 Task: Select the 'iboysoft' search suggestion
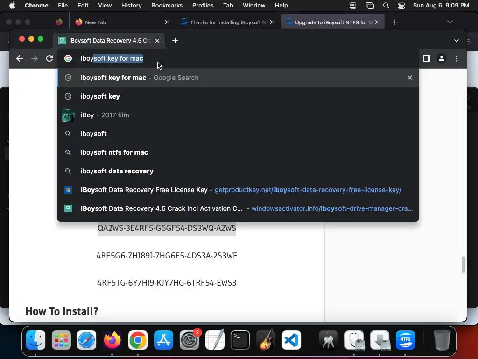pyautogui.click(x=238, y=134)
